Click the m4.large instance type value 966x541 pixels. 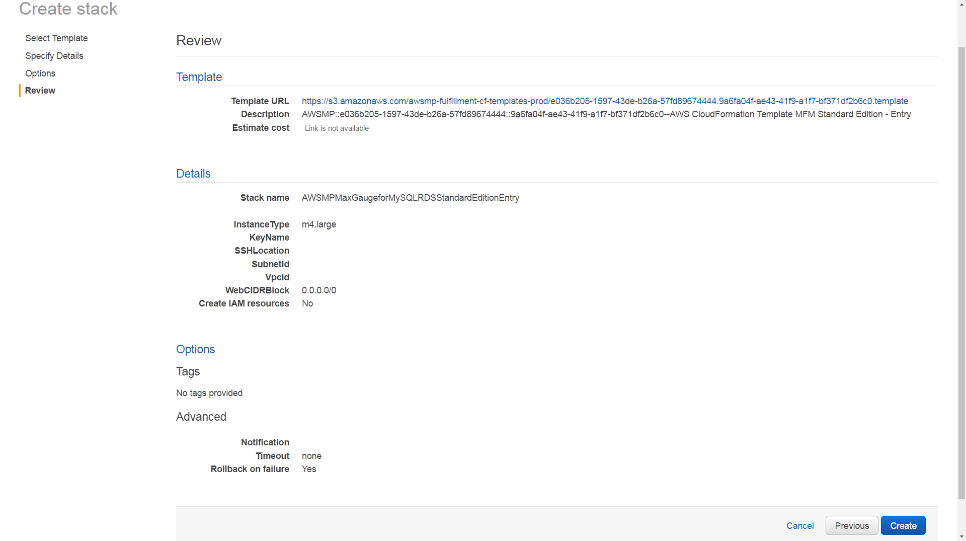coord(319,224)
